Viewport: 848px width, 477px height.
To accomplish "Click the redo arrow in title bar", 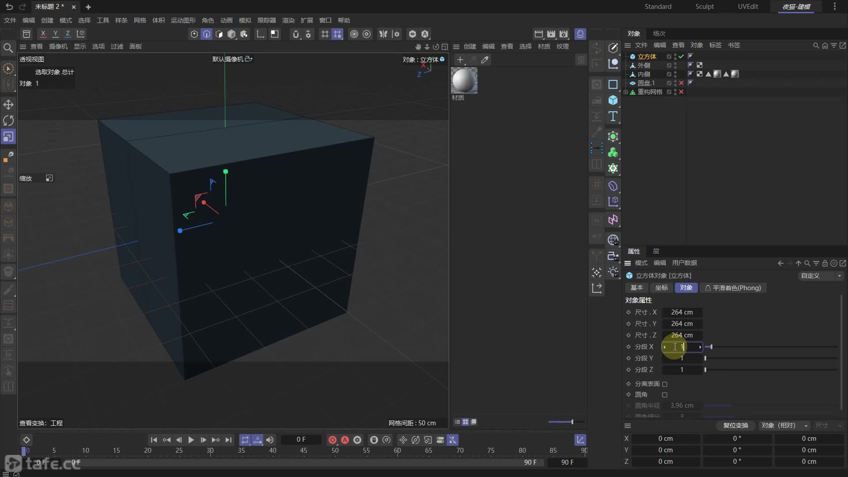I will [23, 7].
